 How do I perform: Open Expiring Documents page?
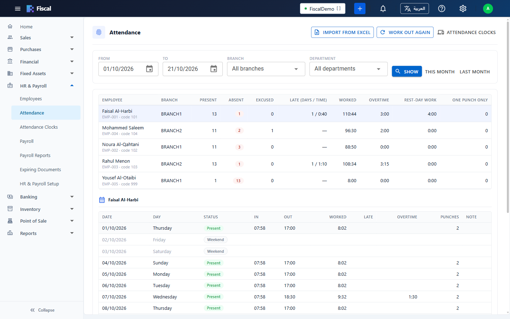[x=46, y=169]
